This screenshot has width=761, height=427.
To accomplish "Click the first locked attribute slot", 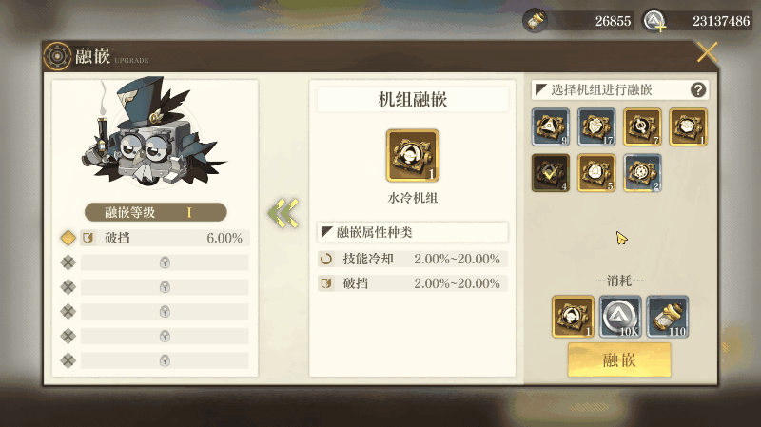I will pyautogui.click(x=165, y=262).
